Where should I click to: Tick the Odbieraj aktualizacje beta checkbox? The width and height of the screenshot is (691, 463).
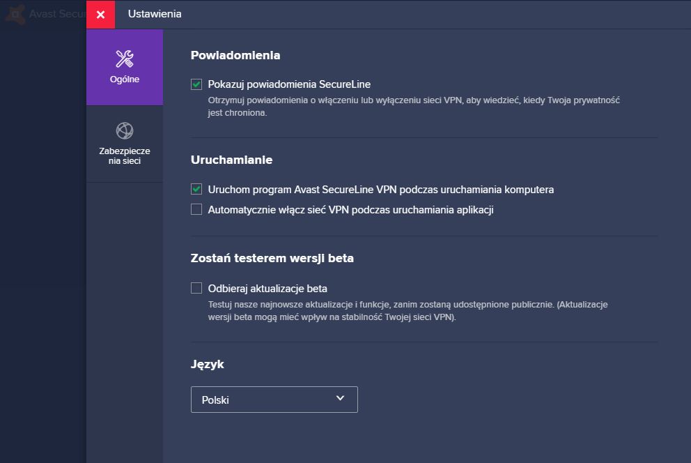[x=196, y=288]
